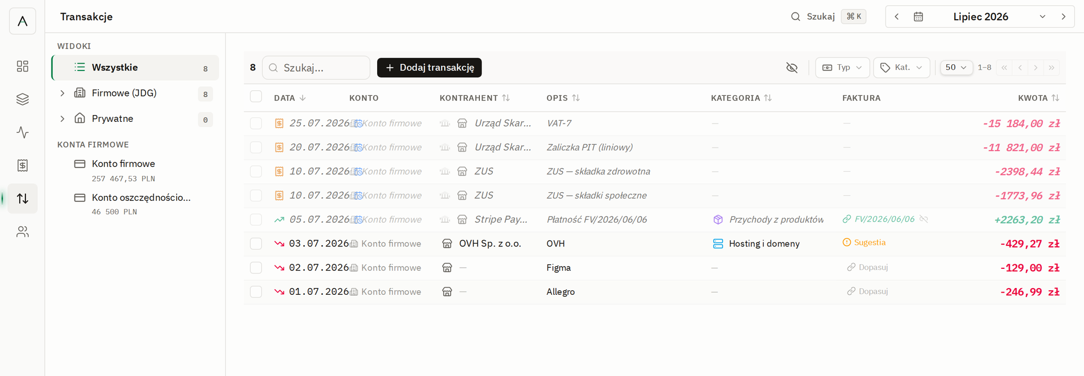Select the Prywatne view
The image size is (1084, 376).
point(135,118)
